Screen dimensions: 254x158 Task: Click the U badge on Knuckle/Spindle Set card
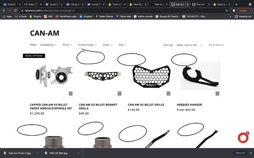click(70, 93)
